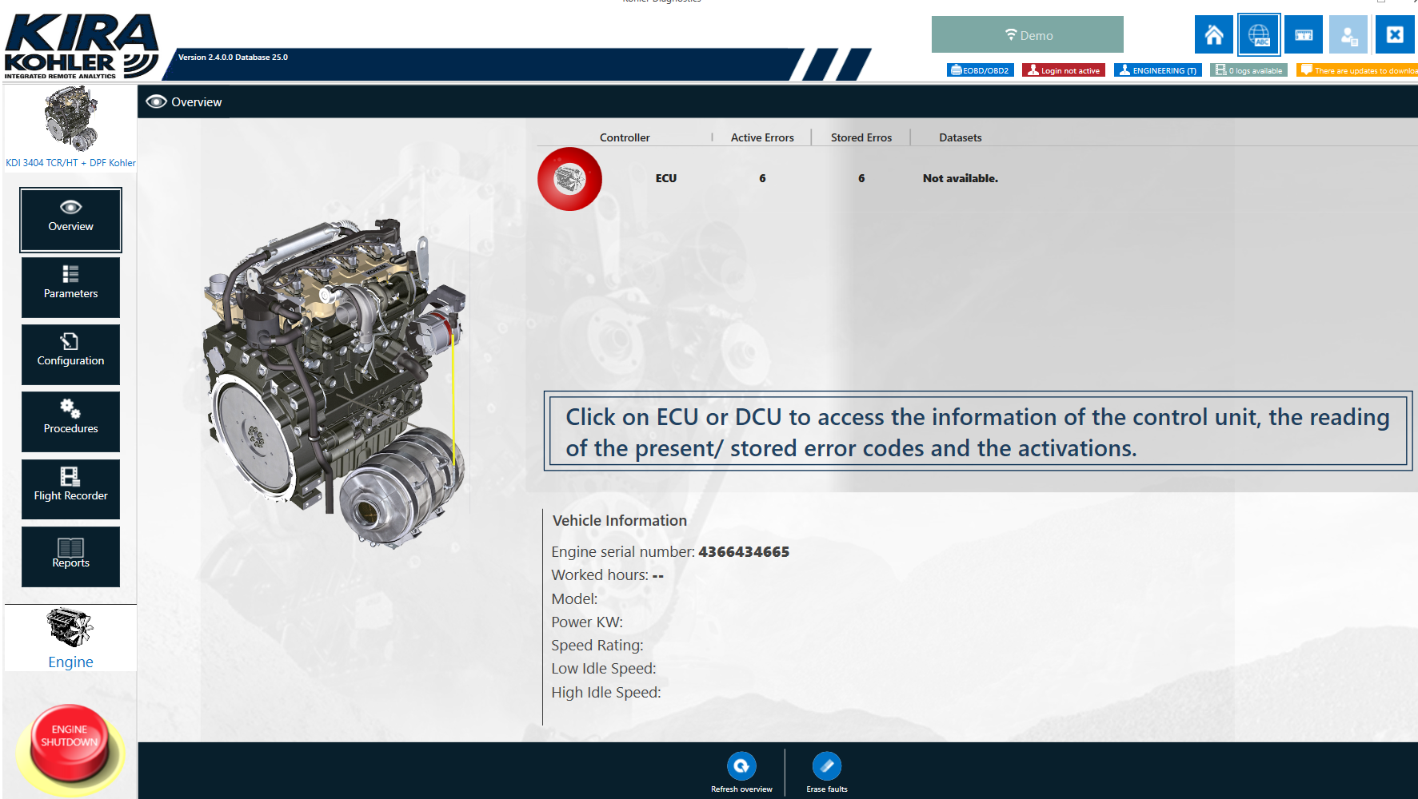Click the language globe ABC icon
The image size is (1418, 799).
[1258, 35]
